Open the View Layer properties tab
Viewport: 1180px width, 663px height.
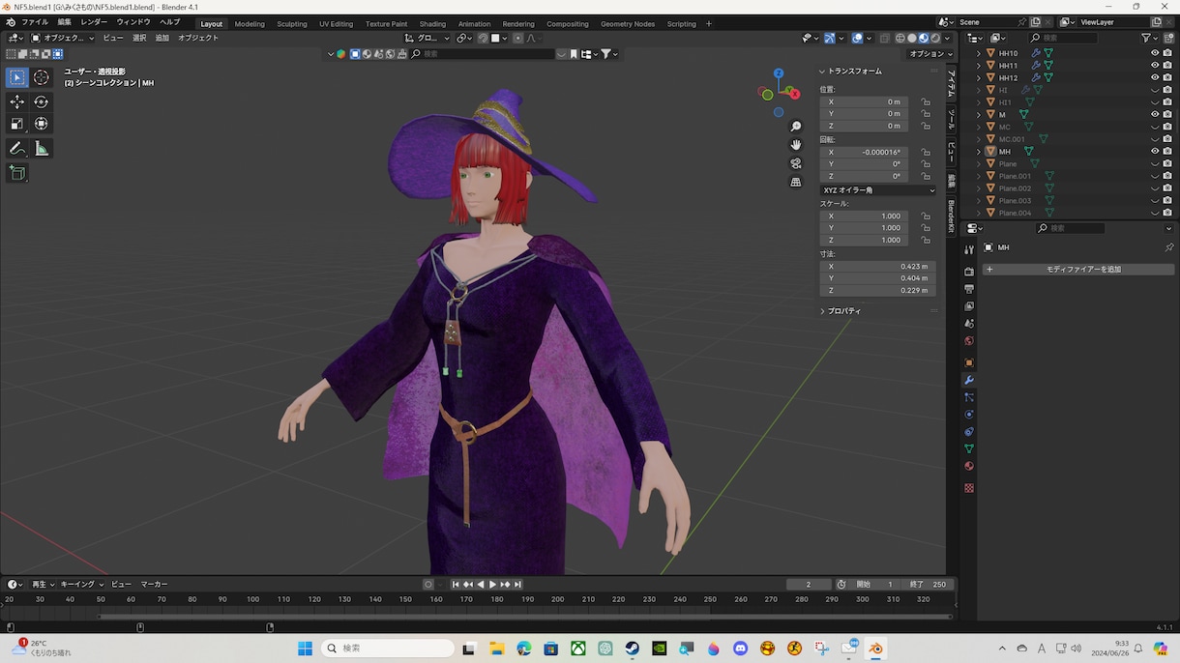[x=969, y=306]
